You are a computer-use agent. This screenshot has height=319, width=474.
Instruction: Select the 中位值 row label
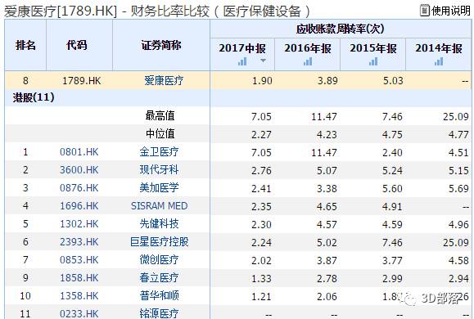[160, 134]
